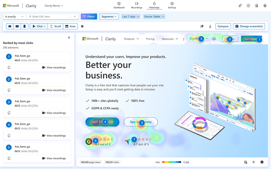Click See live demo button in preview
The image size is (271, 169).
pyautogui.click(x=141, y=122)
